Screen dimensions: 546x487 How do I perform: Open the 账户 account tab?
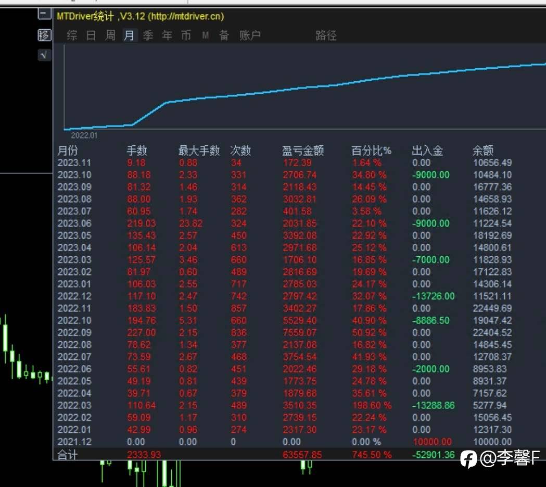(x=250, y=35)
